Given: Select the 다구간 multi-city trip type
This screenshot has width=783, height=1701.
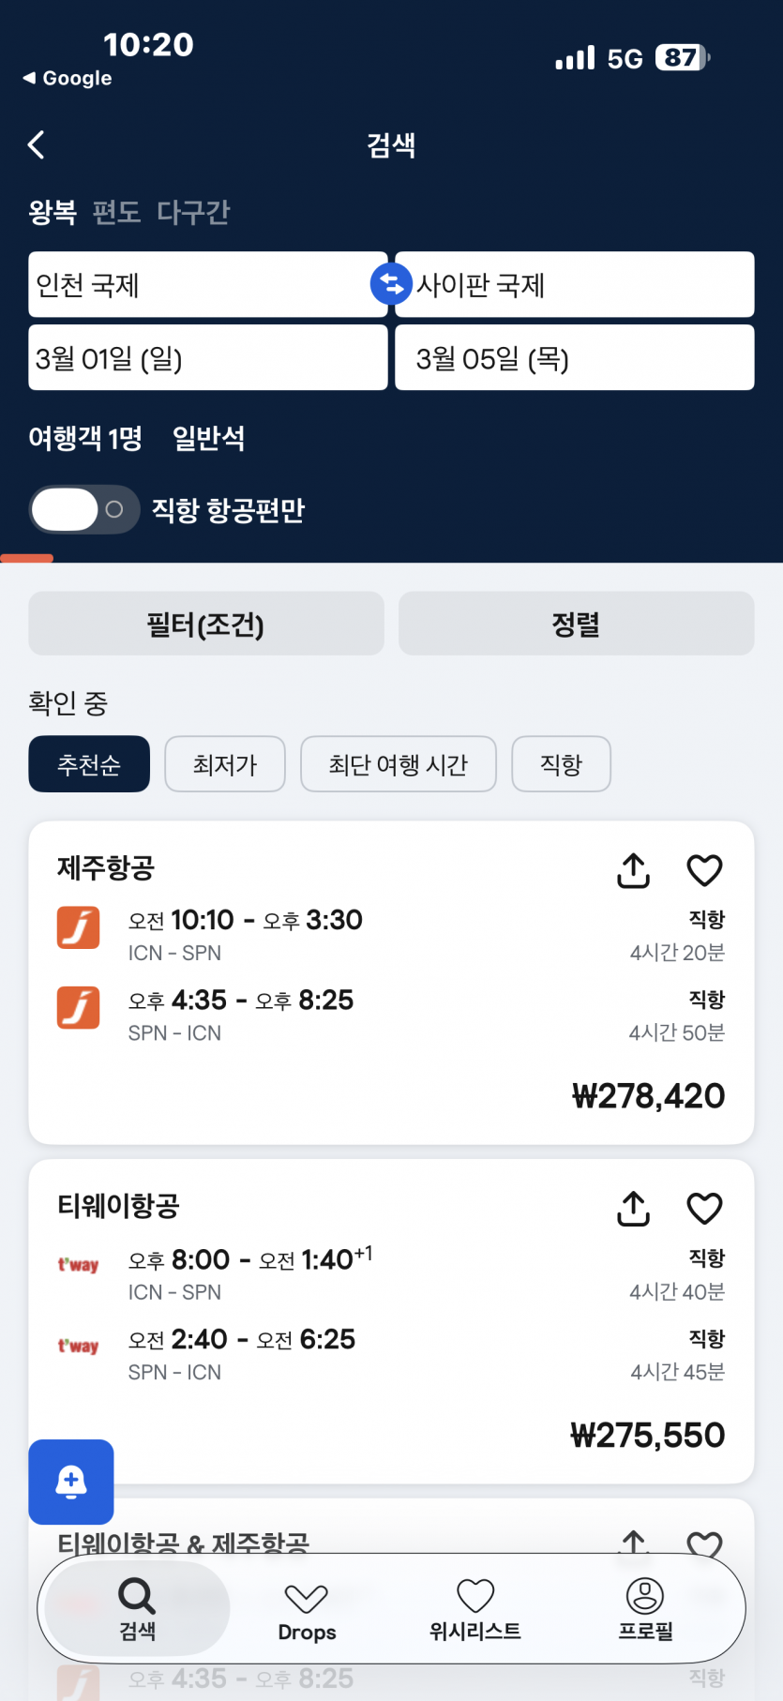Looking at the screenshot, I should 193,213.
